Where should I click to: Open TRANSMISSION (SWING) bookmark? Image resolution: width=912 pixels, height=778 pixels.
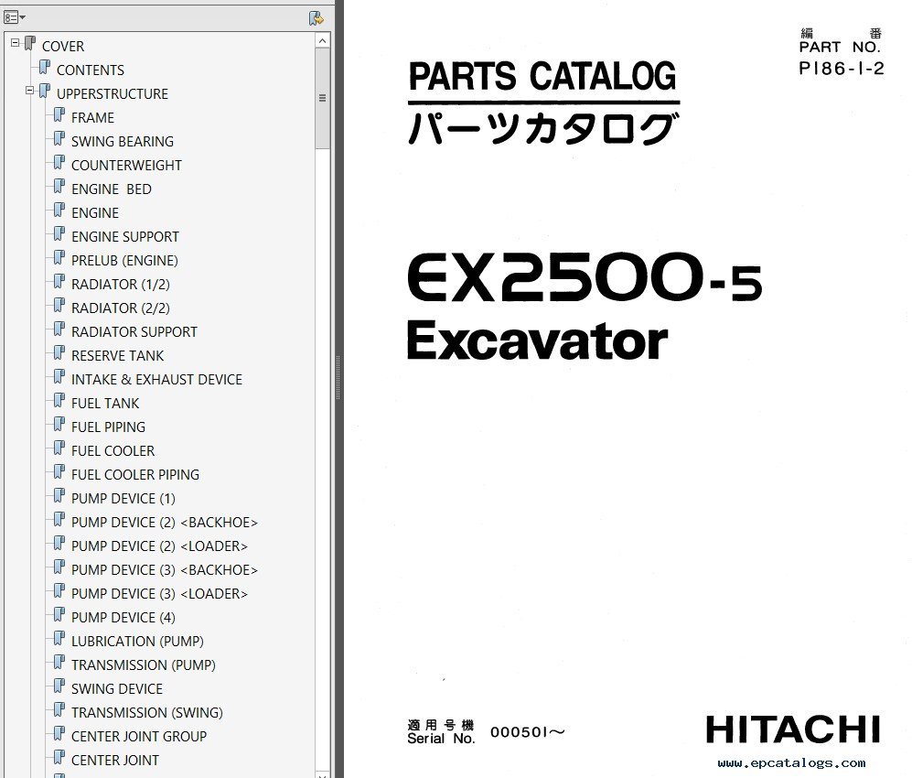tap(147, 713)
